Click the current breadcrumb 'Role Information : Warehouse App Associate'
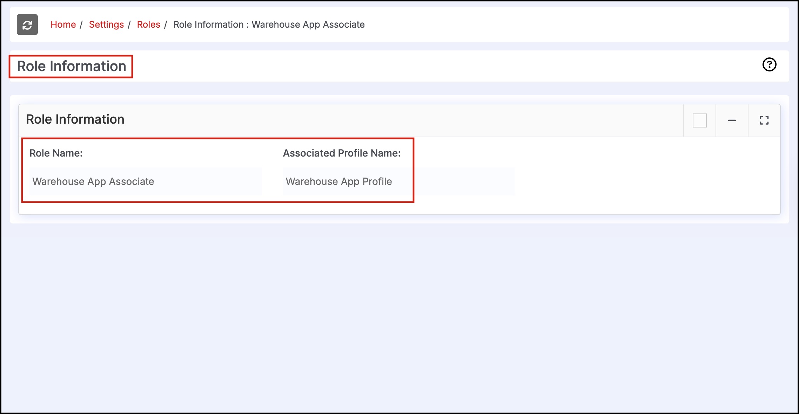The image size is (799, 414). tap(269, 25)
